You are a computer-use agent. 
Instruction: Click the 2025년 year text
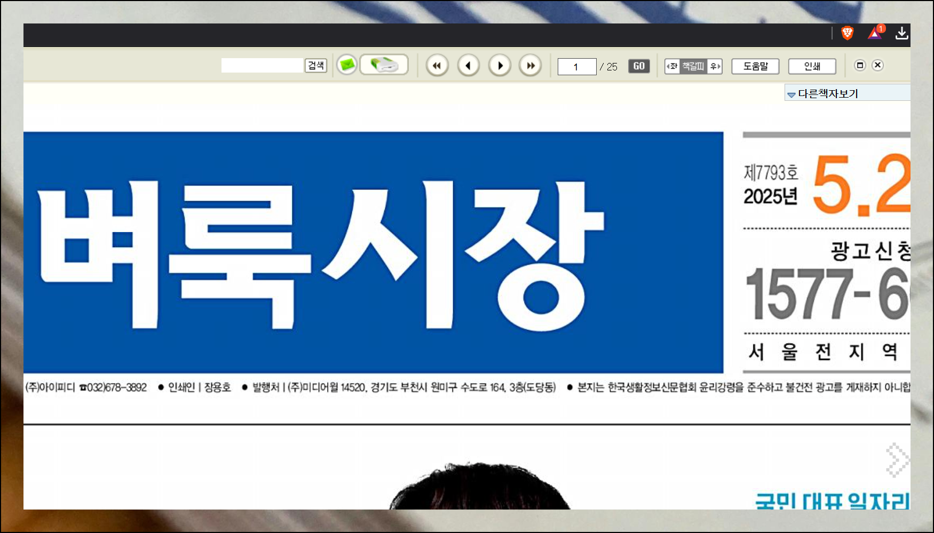[x=771, y=196]
